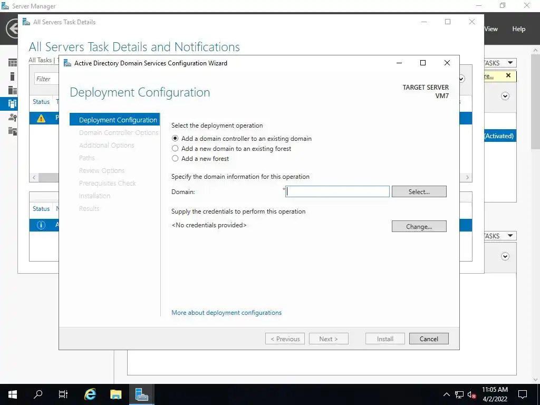The image size is (540, 405).
Task: Open File Explorer from taskbar
Action: click(x=115, y=394)
